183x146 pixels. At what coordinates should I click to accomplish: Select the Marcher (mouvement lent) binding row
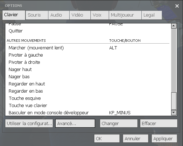click(x=88, y=48)
